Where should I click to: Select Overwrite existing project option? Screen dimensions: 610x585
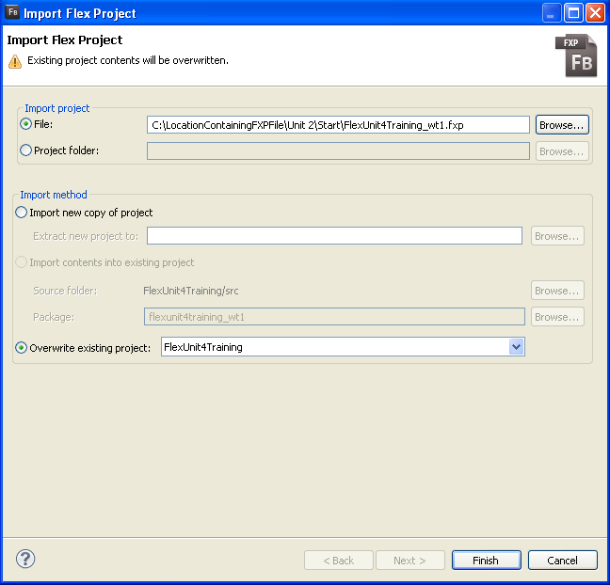click(x=22, y=348)
